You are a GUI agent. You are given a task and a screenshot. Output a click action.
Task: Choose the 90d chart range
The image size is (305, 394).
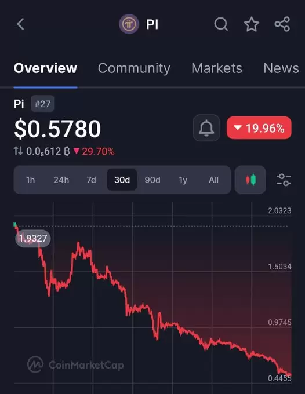pos(152,180)
